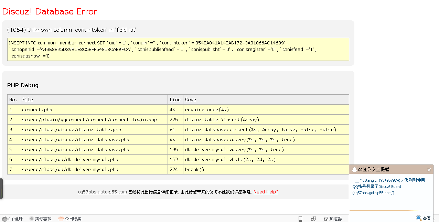Image resolution: width=439 pixels, height=222 pixels.
Task: Click the magnifier icon beside 查看
Action: (x=419, y=218)
